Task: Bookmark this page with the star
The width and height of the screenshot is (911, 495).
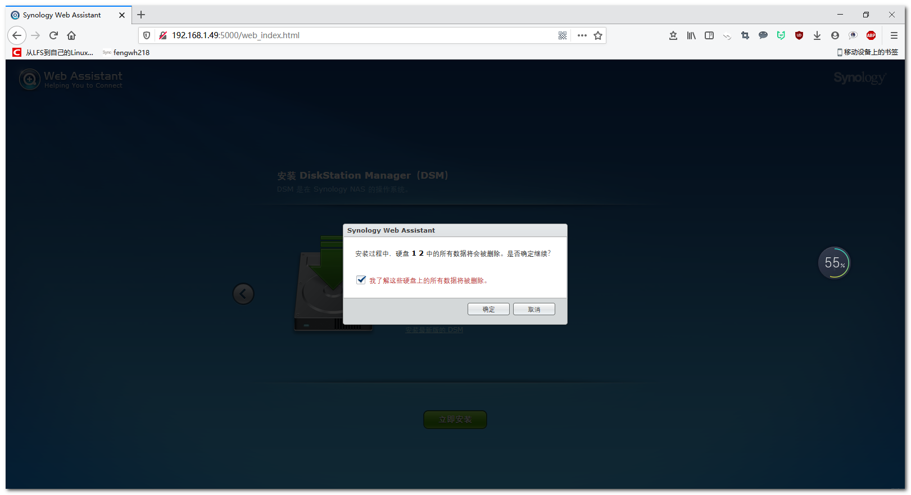Action: point(598,35)
